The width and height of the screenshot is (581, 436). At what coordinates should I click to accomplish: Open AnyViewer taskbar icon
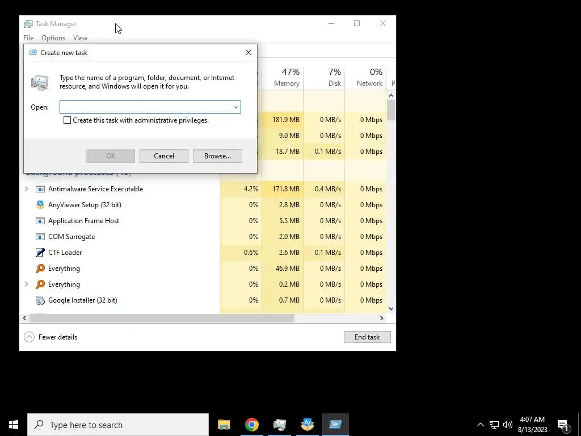click(307, 425)
